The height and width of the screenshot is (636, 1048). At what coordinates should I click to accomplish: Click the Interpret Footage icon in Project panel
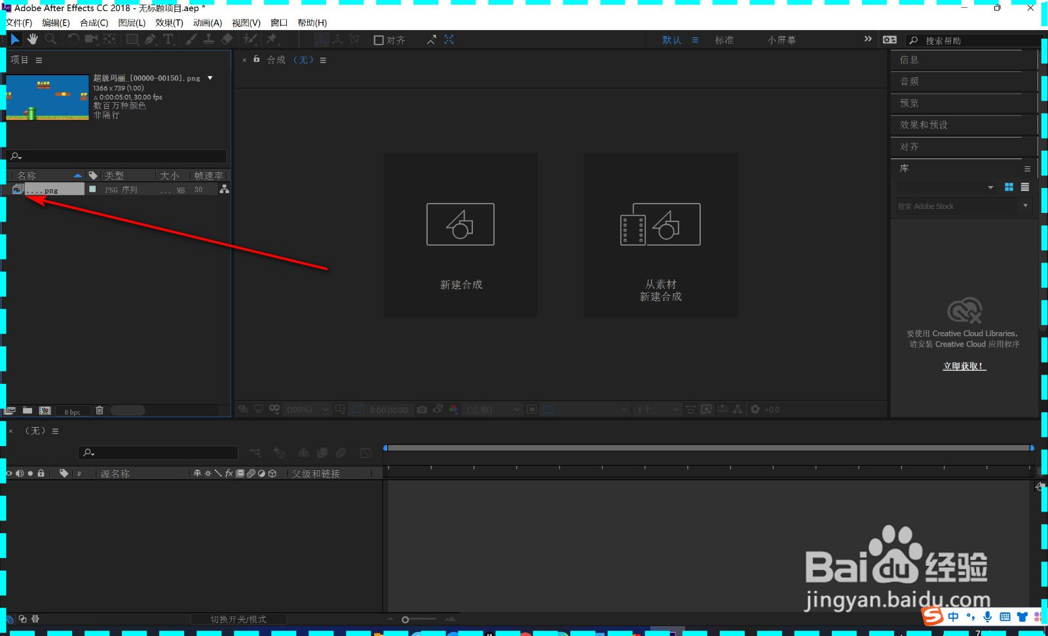coord(10,411)
